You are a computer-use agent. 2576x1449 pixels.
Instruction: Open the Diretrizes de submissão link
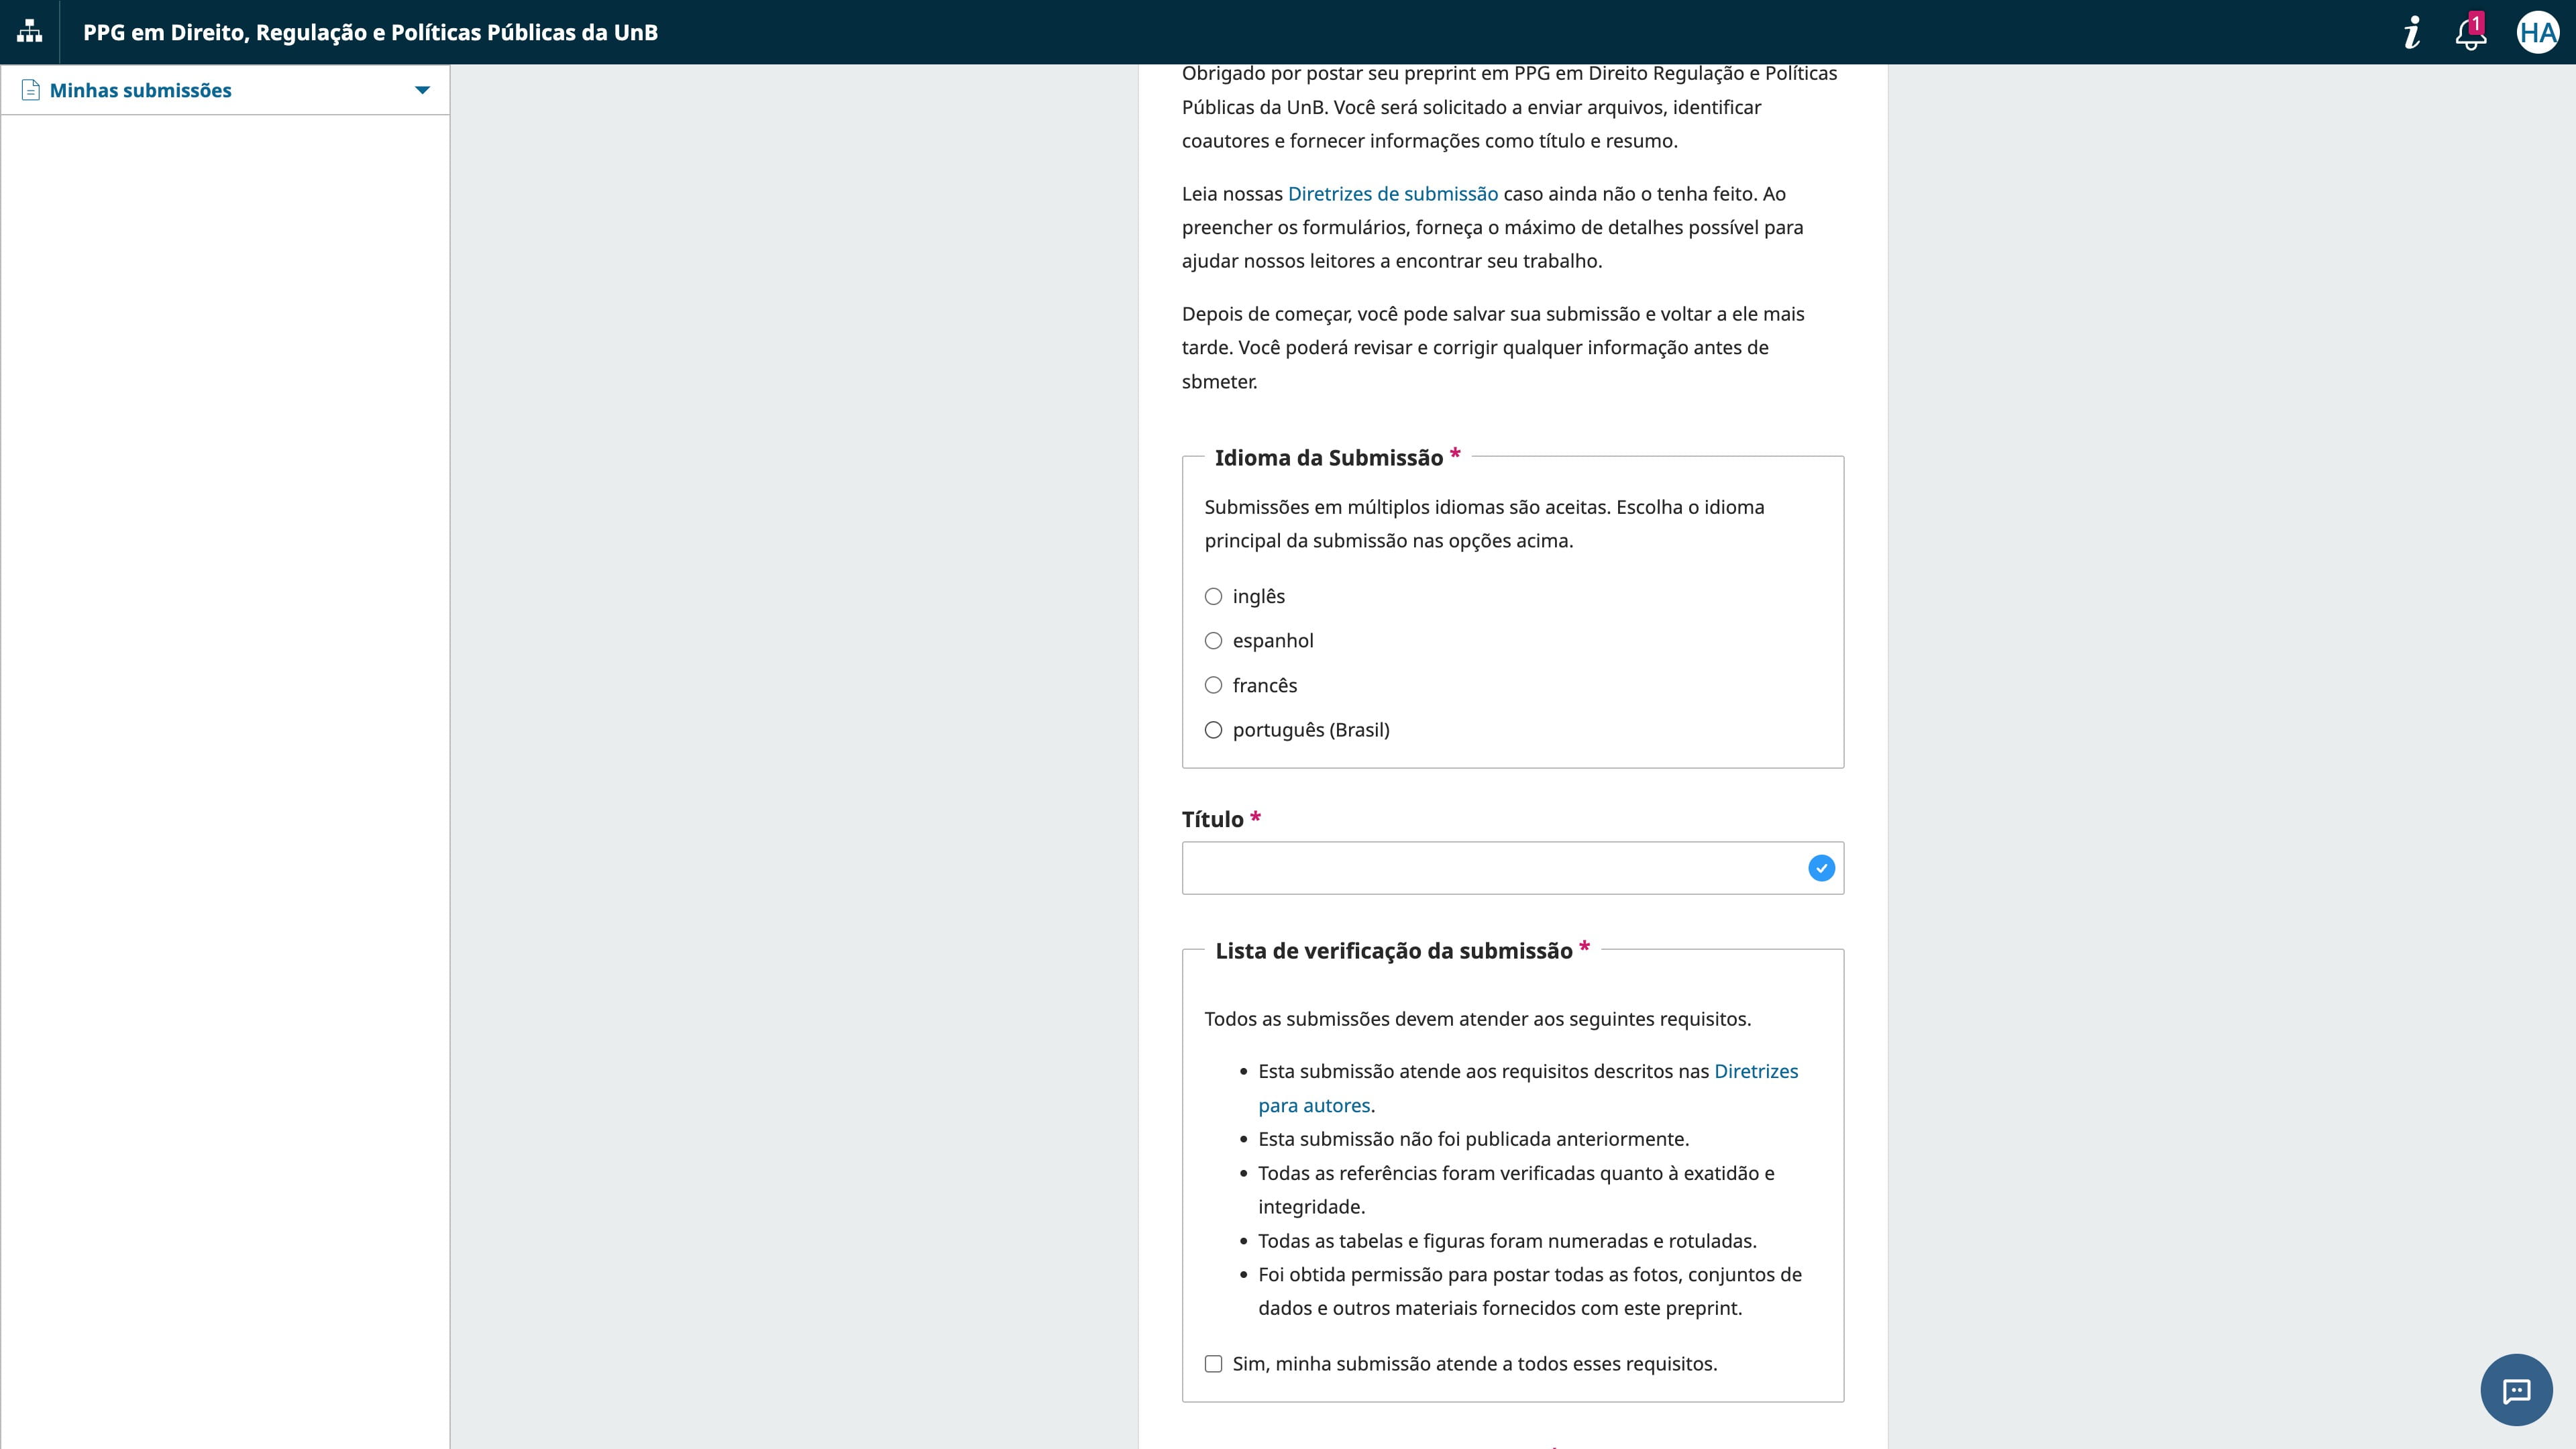coord(1392,193)
